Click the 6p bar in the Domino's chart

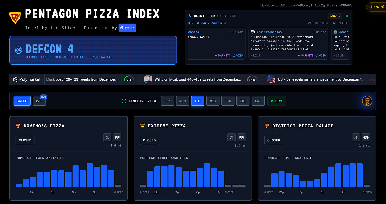pos(76,176)
